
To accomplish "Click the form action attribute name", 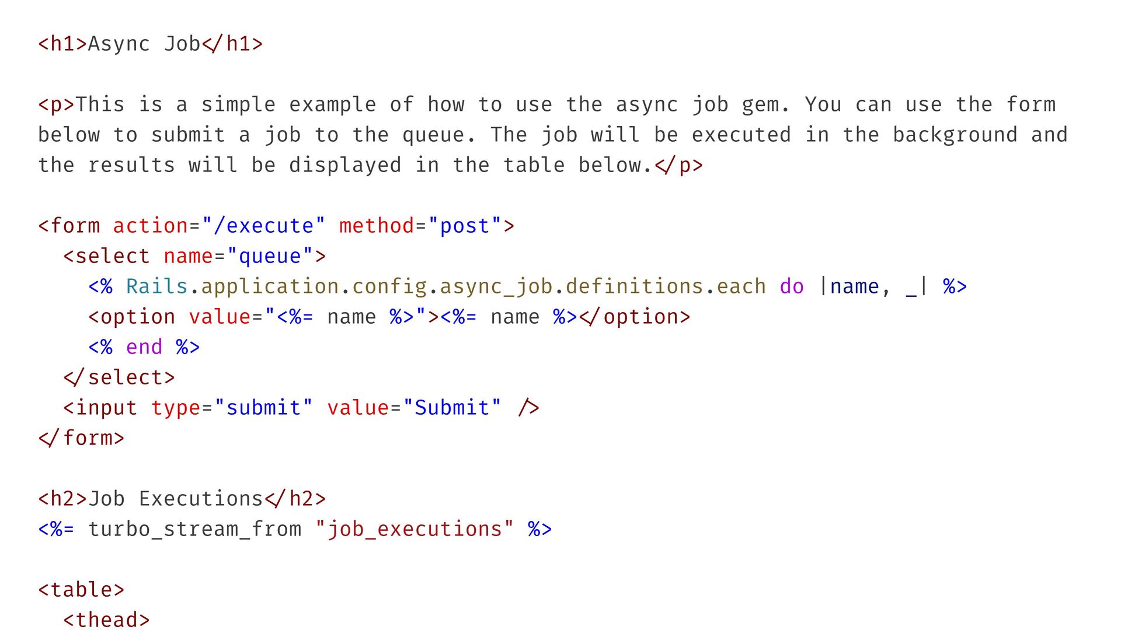I will [150, 226].
